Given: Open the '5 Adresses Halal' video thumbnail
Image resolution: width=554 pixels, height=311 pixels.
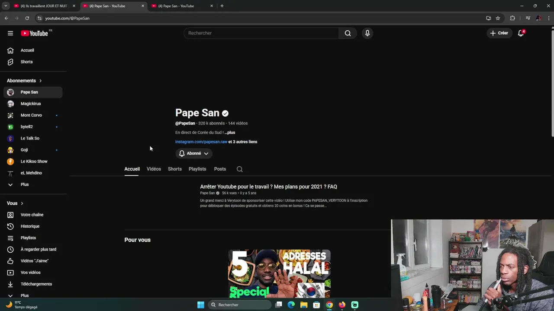Looking at the screenshot, I should pyautogui.click(x=279, y=274).
